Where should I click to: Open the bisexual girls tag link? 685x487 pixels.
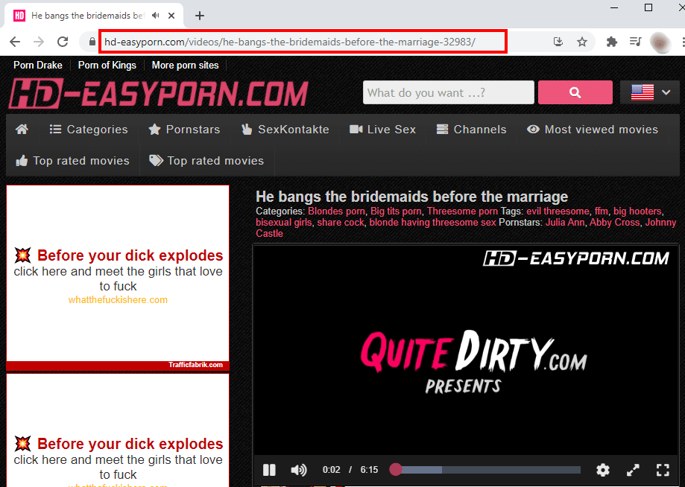pos(284,223)
